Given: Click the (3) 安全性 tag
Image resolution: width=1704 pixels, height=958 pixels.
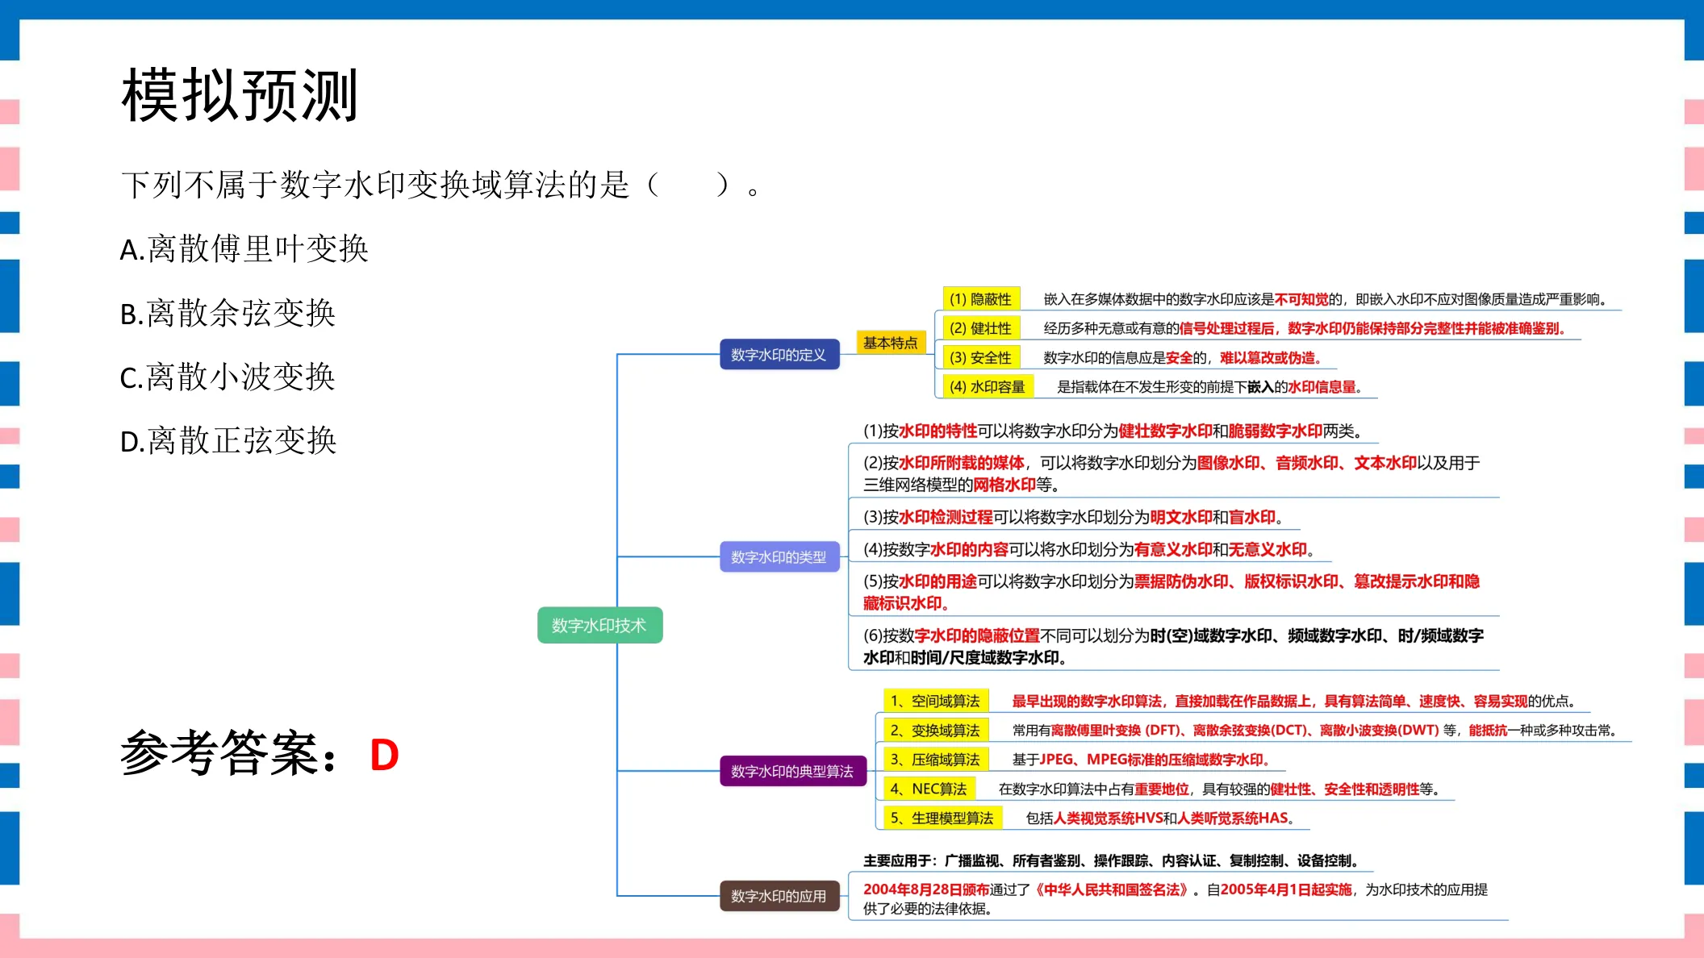Looking at the screenshot, I should [x=981, y=357].
